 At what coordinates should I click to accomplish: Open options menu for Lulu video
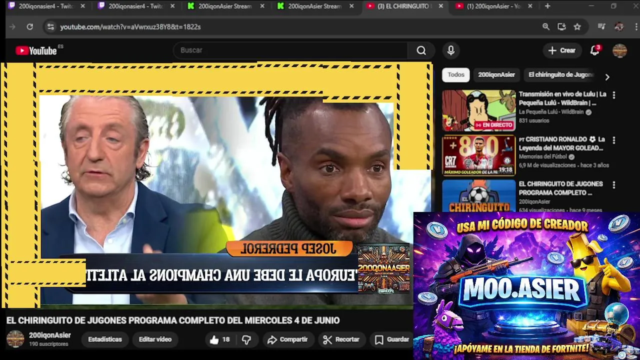point(614,95)
